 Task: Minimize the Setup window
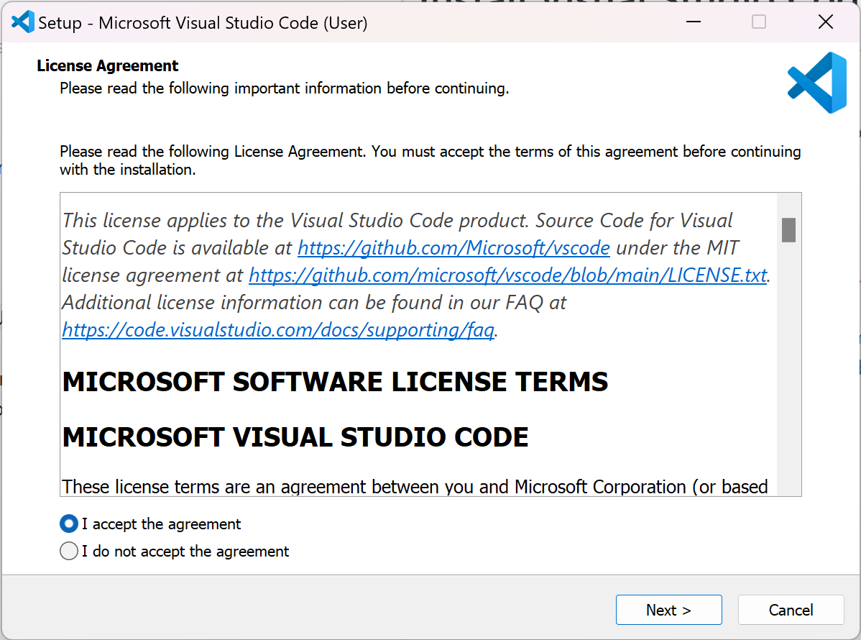coord(693,22)
